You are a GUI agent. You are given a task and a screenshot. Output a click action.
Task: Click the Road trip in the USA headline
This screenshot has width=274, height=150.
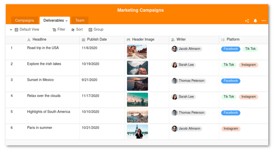pos(43,48)
